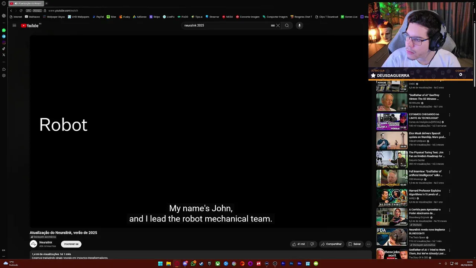Open options for A Corrida para Aproveitar video
Image resolution: width=476 pixels, height=268 pixels.
point(449,210)
